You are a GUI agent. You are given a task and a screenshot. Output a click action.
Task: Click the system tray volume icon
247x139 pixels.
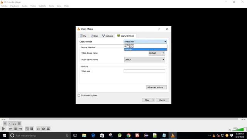(218, 136)
